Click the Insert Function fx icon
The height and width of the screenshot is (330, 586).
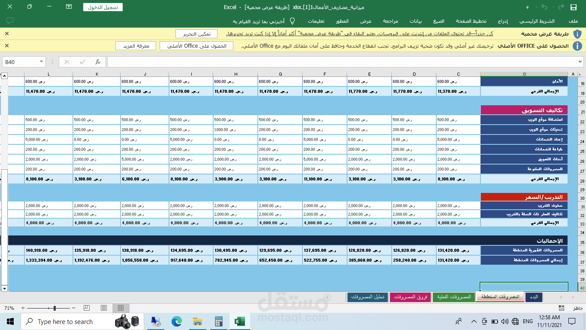(97, 62)
